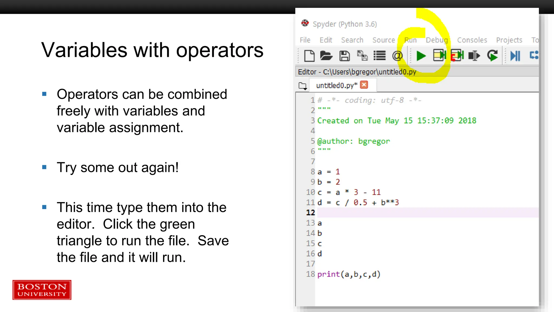Click the green Run file triangle
The image size is (554, 312).
pyautogui.click(x=421, y=56)
